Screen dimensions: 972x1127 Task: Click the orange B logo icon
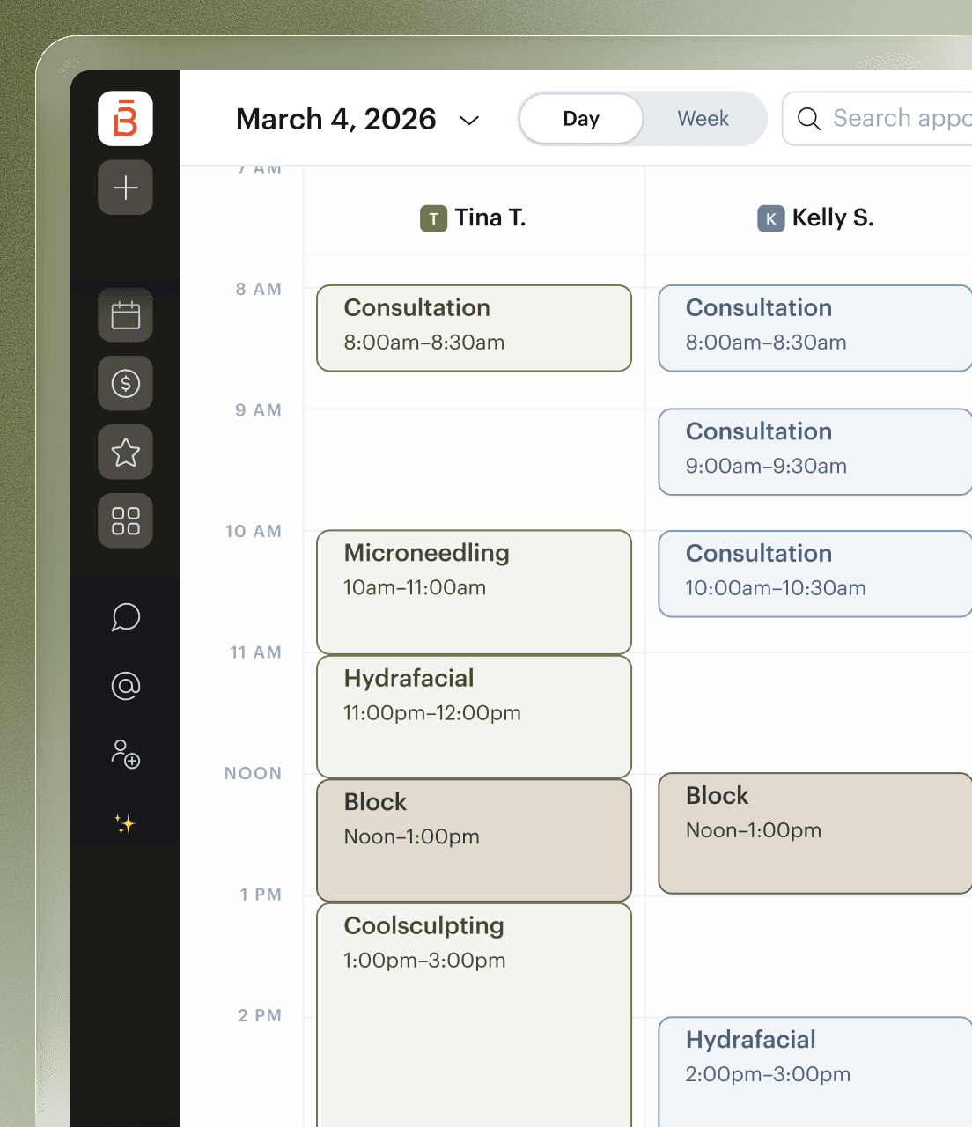click(x=125, y=118)
